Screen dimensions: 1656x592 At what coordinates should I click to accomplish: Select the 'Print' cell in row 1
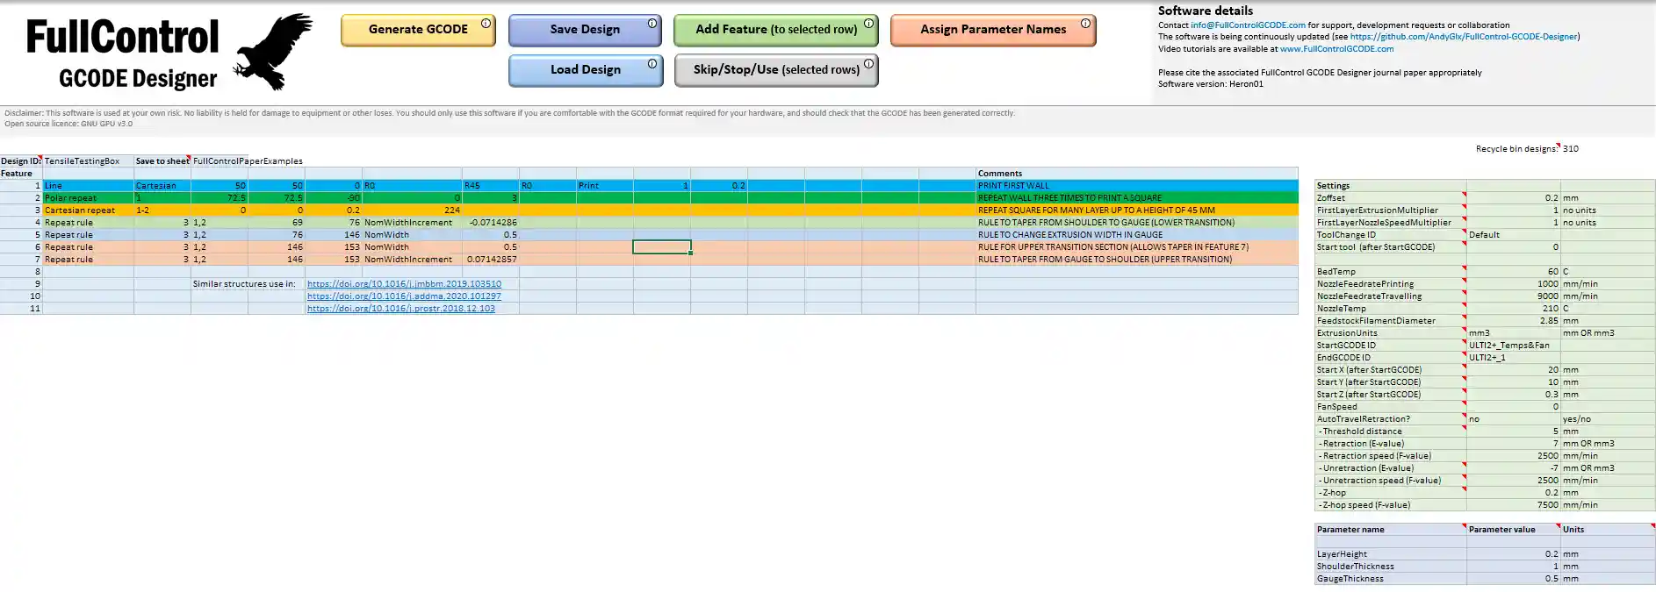point(605,186)
